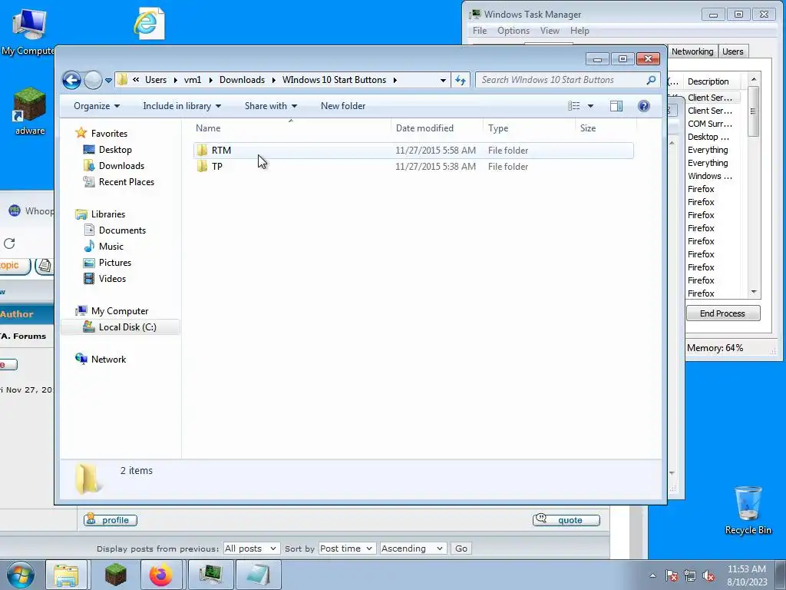Click the Change your view icon
786x590 pixels.
[574, 106]
